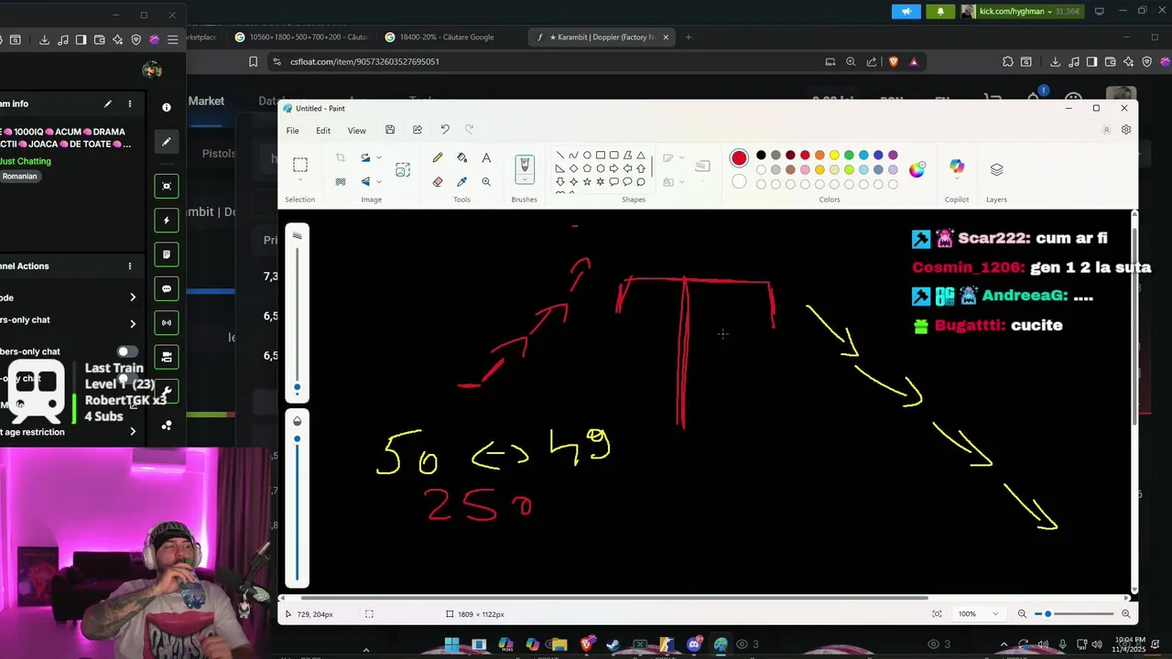Undo the last Paint action
1172x659 pixels.
tap(445, 130)
